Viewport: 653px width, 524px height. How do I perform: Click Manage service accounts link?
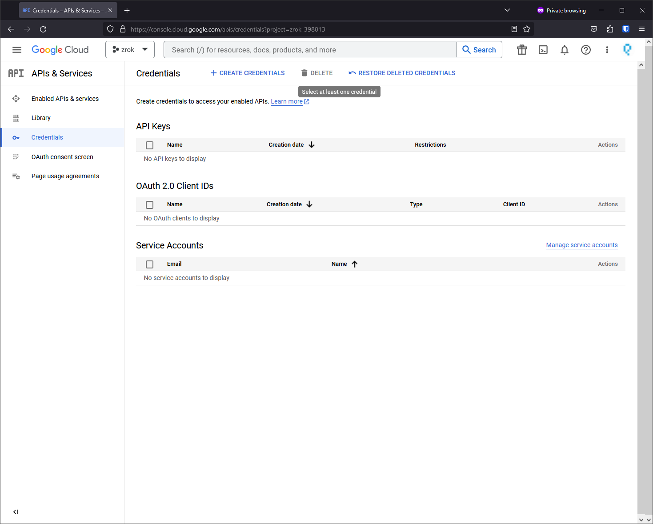tap(581, 245)
